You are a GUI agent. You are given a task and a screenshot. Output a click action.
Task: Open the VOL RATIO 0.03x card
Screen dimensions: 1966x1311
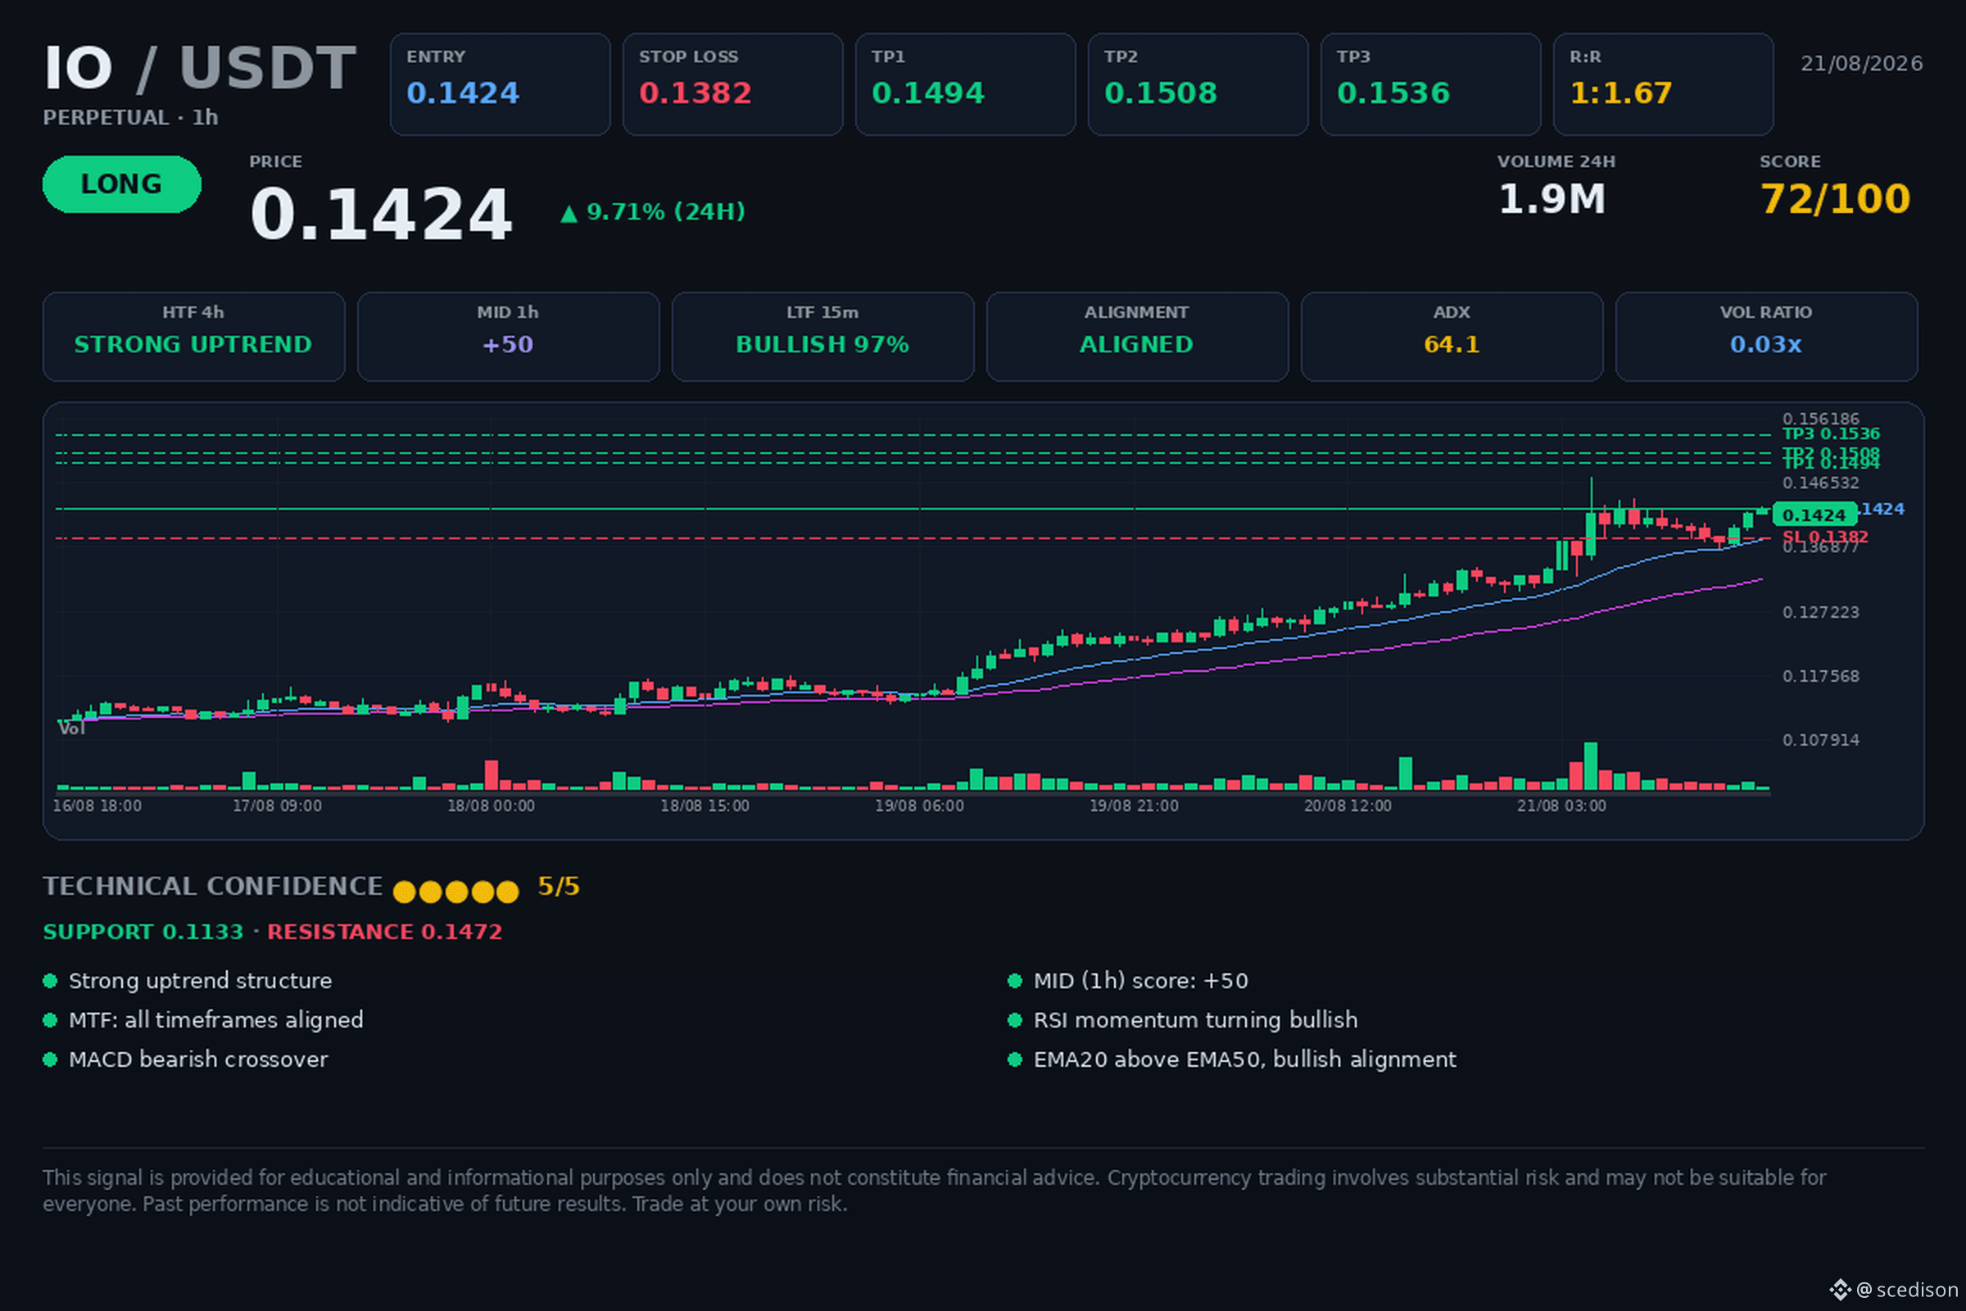coord(1766,337)
